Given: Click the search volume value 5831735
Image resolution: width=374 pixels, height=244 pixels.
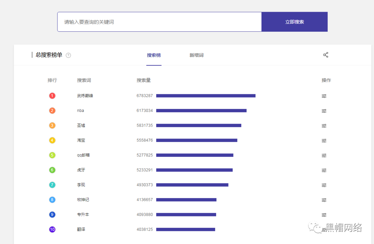Looking at the screenshot, I should [144, 125].
